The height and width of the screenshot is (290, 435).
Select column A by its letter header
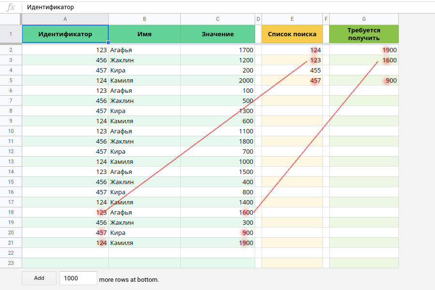[x=65, y=19]
